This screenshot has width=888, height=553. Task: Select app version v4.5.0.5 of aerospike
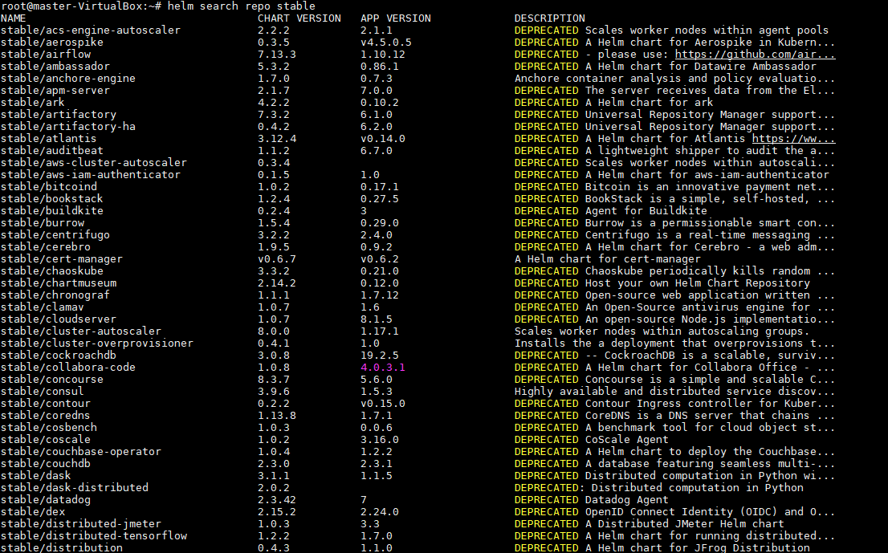[x=386, y=43]
